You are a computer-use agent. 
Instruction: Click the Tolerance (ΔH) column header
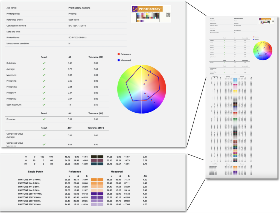96,113
